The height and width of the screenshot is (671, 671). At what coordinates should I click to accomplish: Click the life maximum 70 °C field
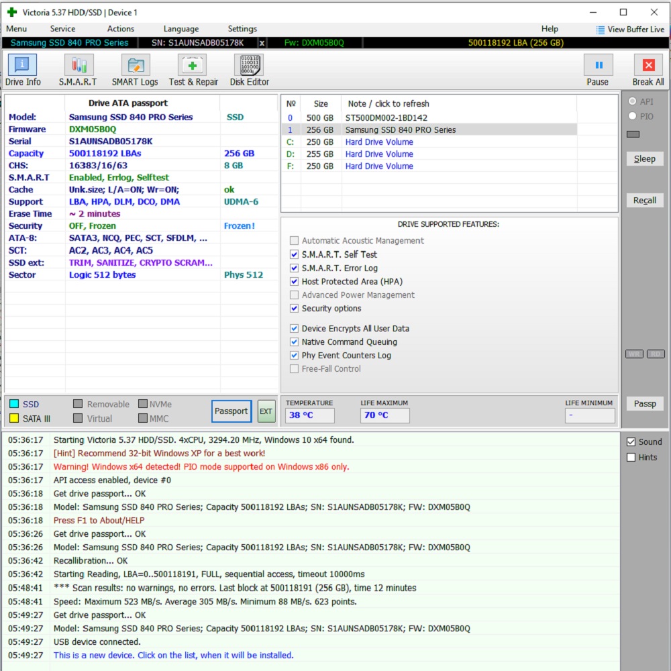pyautogui.click(x=384, y=415)
